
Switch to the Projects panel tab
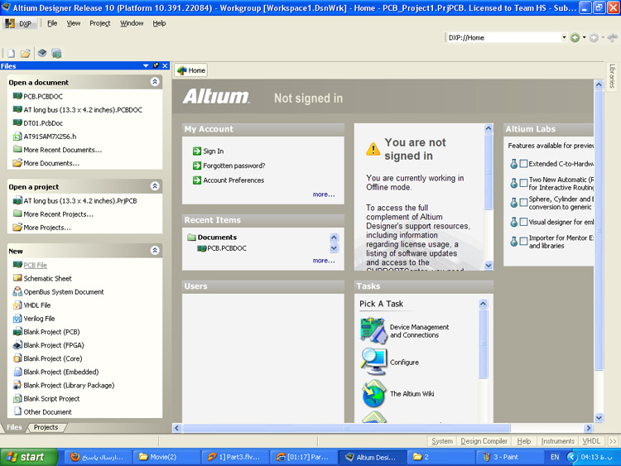(x=46, y=427)
